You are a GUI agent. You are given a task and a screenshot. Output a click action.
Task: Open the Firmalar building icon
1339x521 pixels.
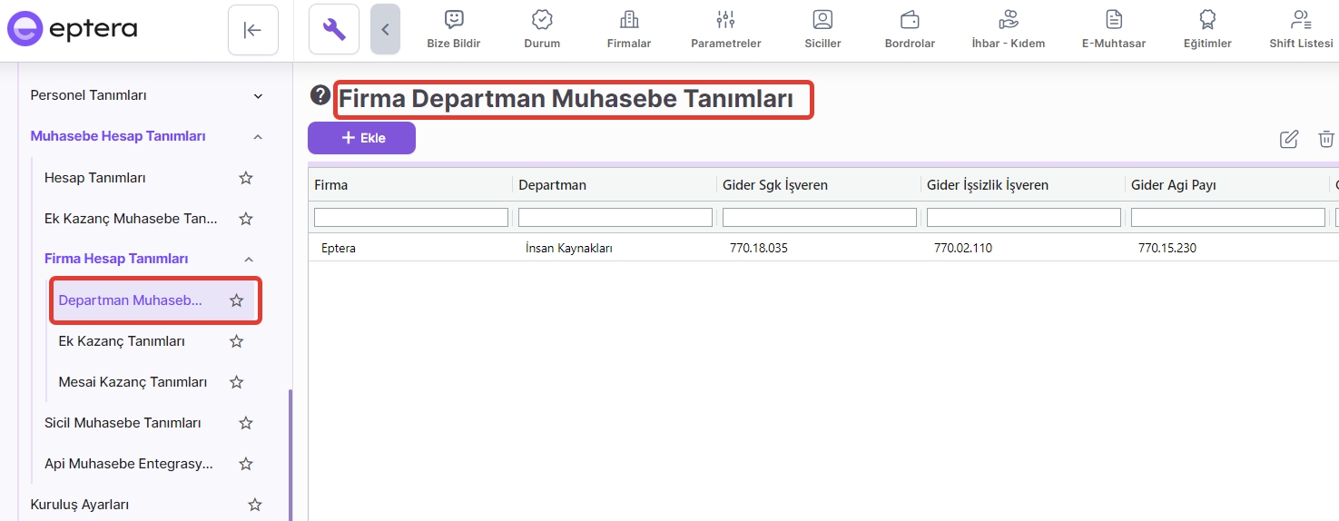tap(628, 20)
